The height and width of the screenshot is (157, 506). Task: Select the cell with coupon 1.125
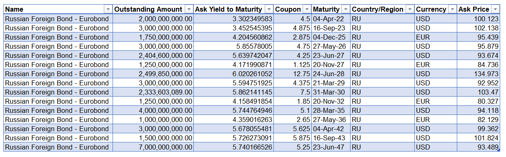pyautogui.click(x=293, y=65)
